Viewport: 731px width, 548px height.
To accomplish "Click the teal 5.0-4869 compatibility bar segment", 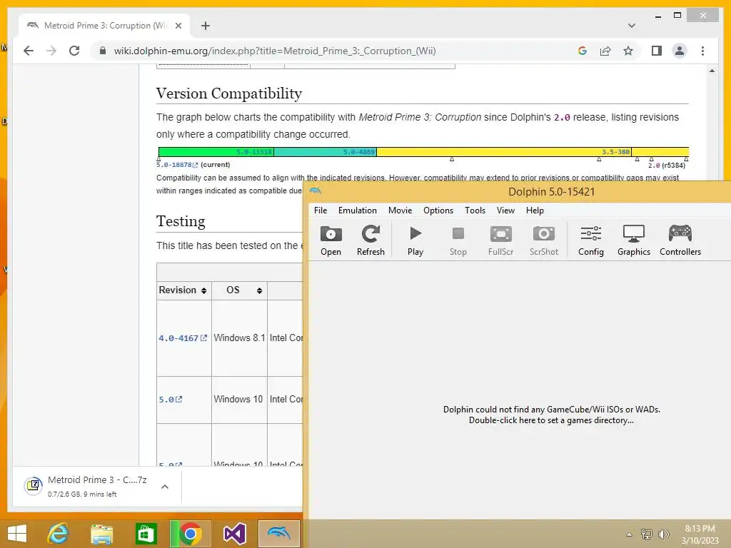I will [325, 152].
